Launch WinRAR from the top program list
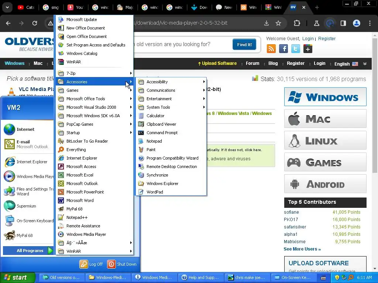Screen dimensions: 378x283 point(94,62)
